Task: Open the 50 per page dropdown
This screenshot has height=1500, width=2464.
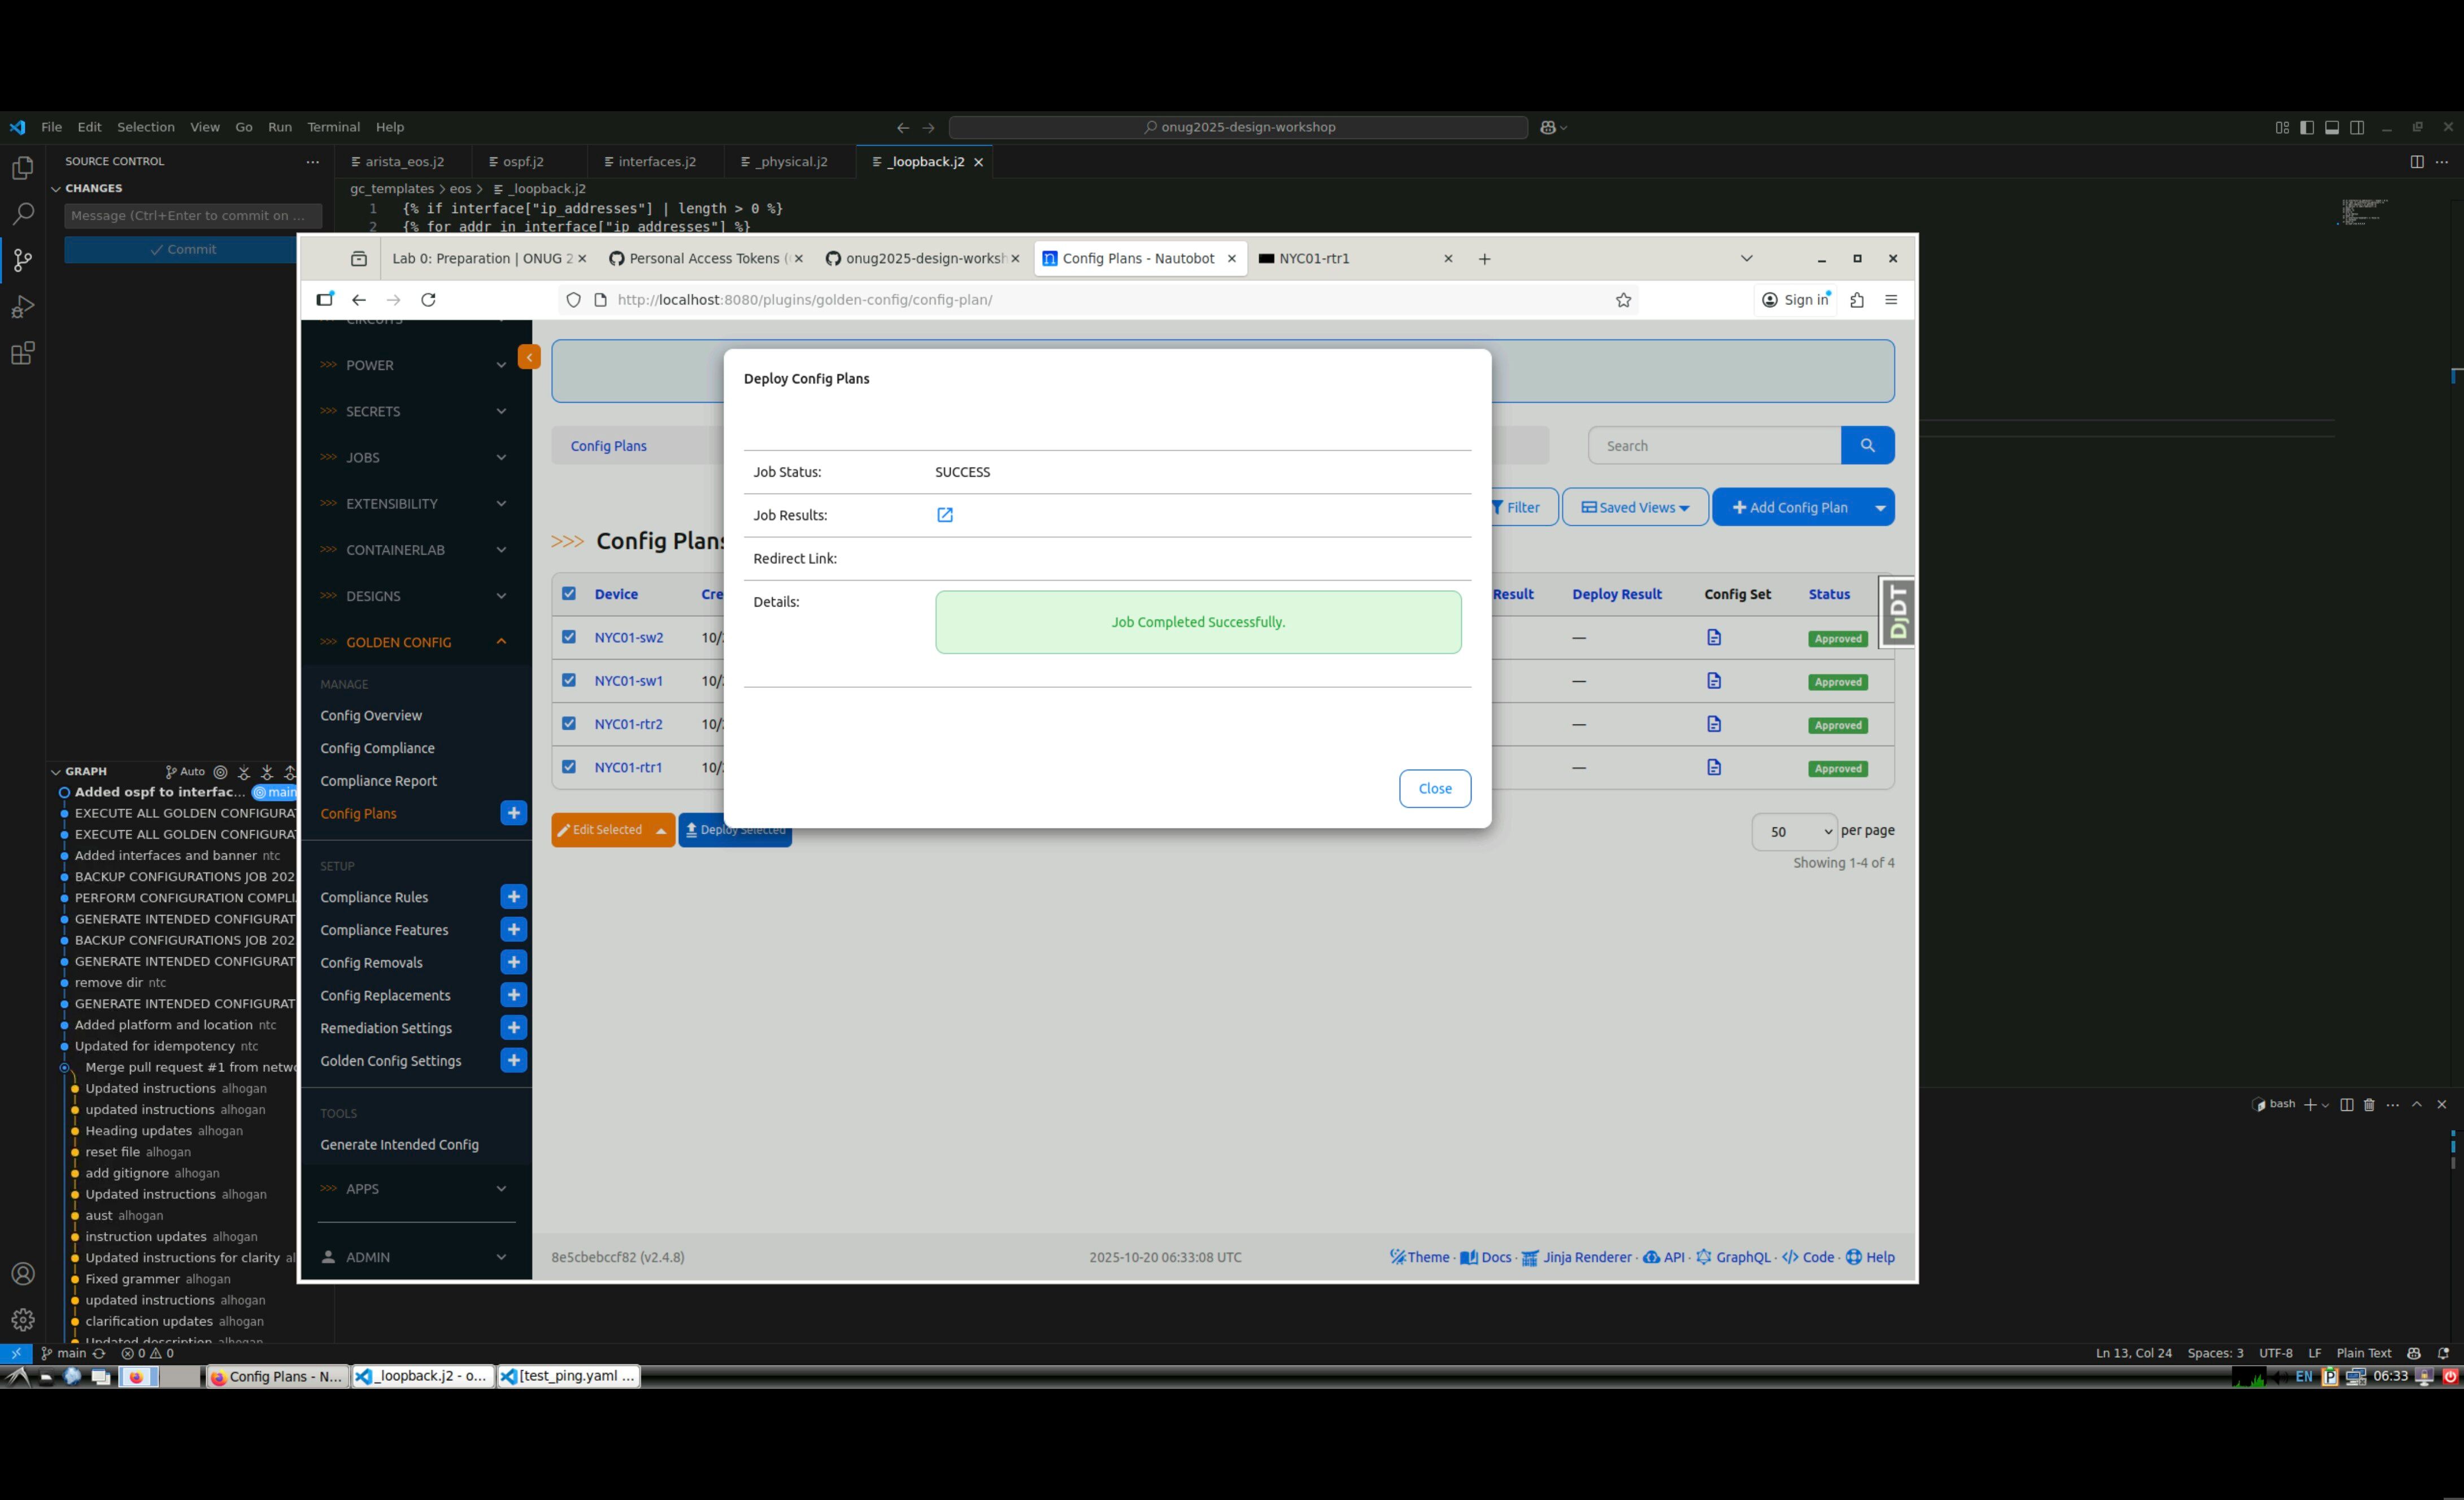Action: coord(1794,832)
